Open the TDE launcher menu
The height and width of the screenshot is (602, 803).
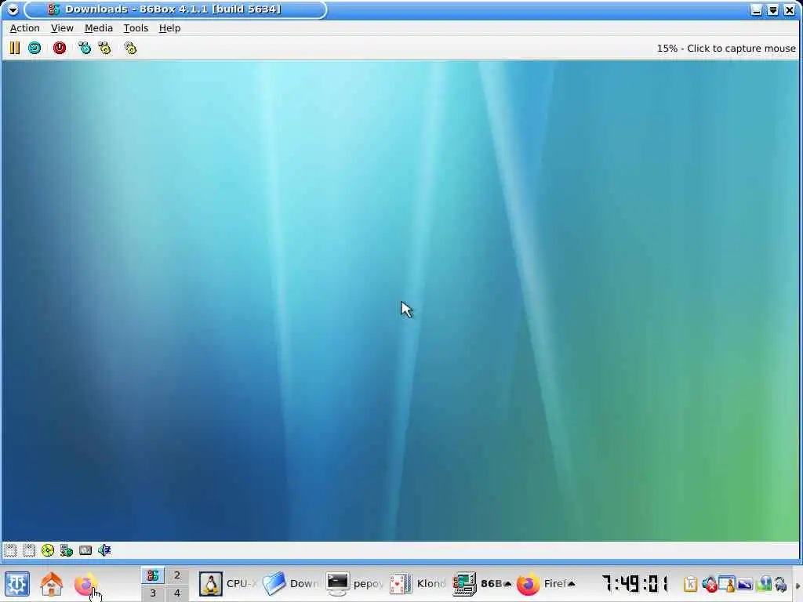coord(17,584)
